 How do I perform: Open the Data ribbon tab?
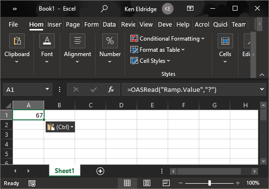109,25
